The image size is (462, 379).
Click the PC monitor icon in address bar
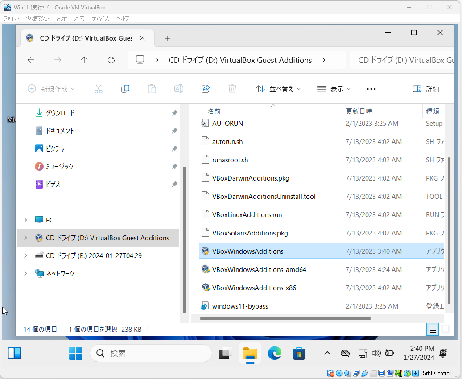click(x=140, y=60)
